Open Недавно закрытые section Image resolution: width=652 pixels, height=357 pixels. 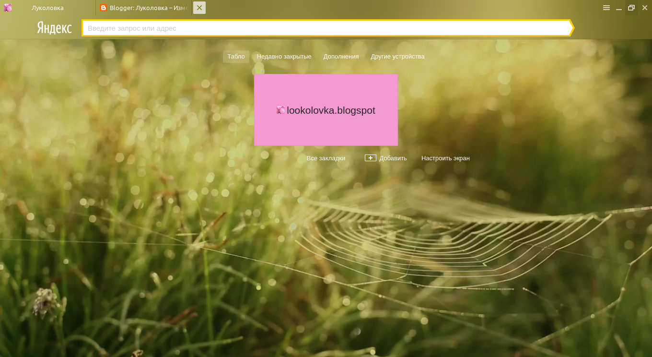click(x=284, y=57)
